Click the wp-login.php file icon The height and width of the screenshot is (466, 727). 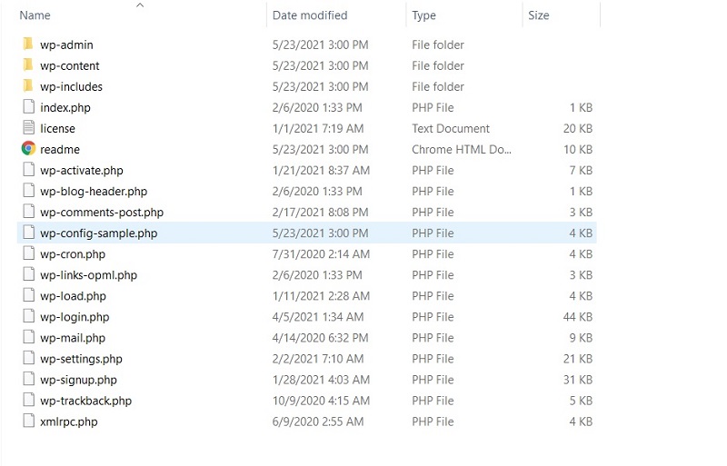point(29,316)
